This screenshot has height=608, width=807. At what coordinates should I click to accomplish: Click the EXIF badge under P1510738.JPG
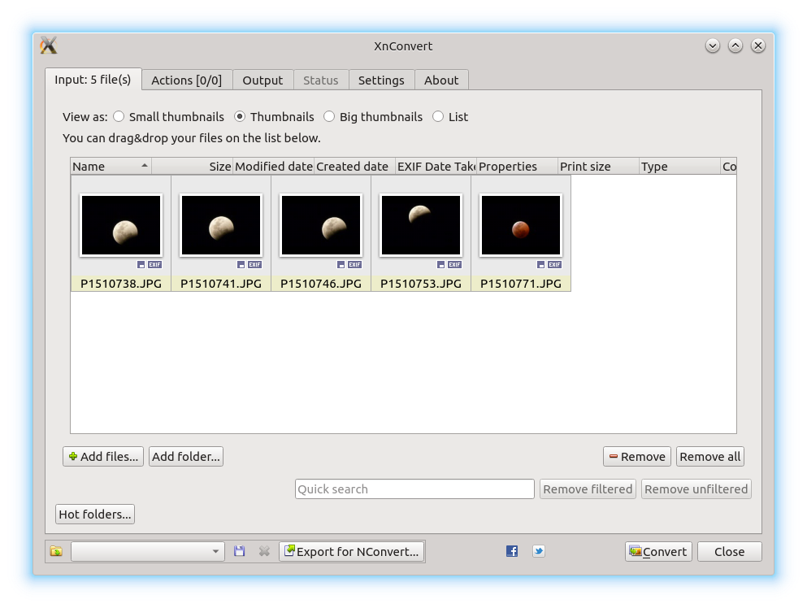[x=155, y=265]
